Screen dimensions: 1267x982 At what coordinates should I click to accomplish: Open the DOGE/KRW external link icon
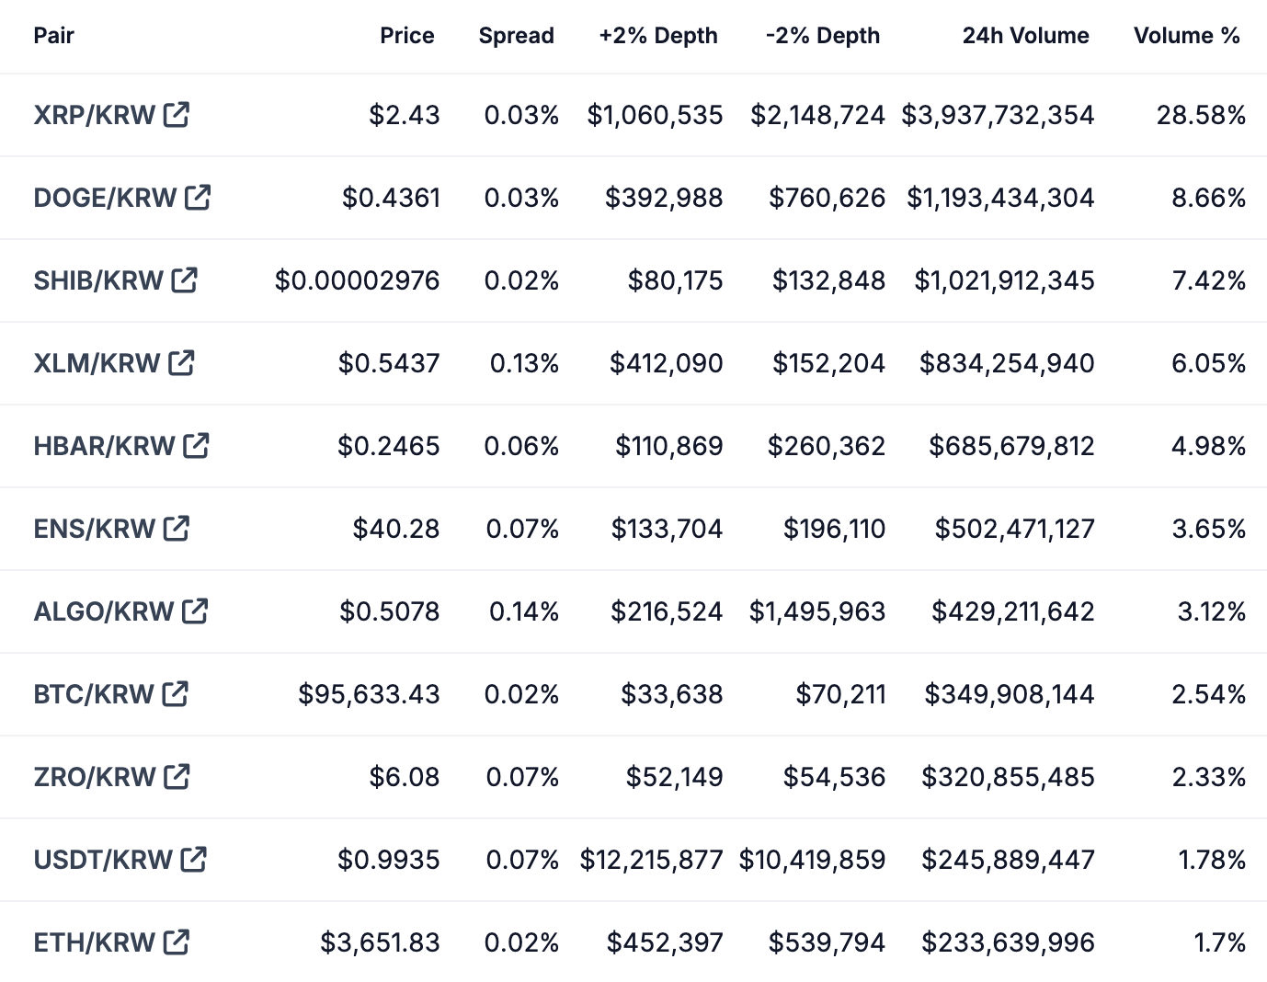197,197
